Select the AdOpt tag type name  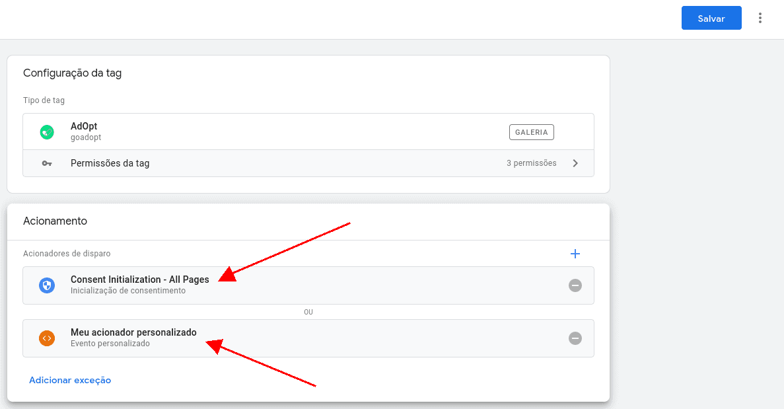(84, 126)
